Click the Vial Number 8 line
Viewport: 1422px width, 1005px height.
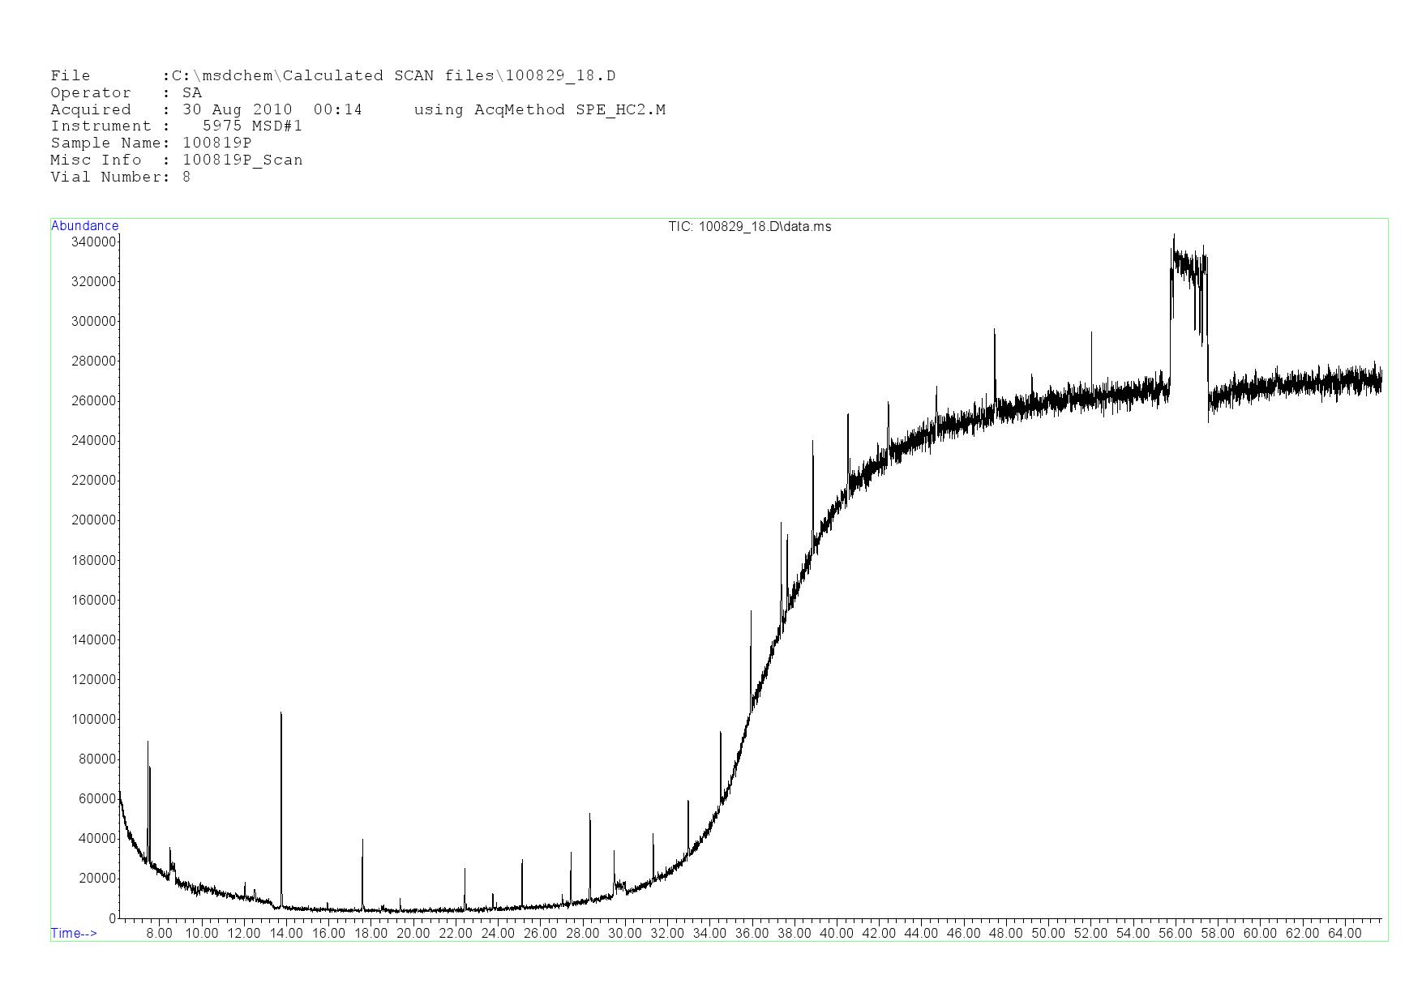tap(121, 177)
